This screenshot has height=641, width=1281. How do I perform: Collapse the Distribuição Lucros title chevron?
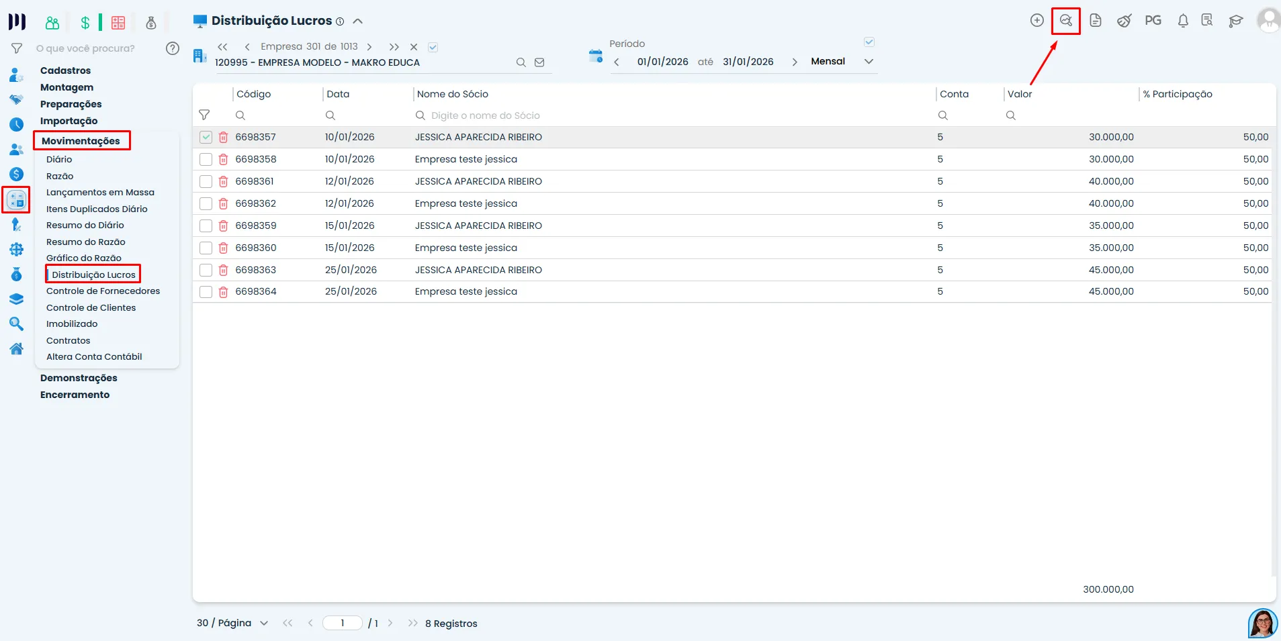tap(358, 21)
